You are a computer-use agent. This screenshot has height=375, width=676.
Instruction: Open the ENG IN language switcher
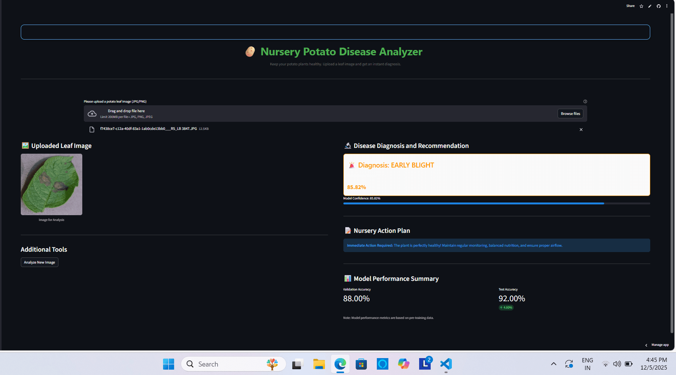point(587,364)
